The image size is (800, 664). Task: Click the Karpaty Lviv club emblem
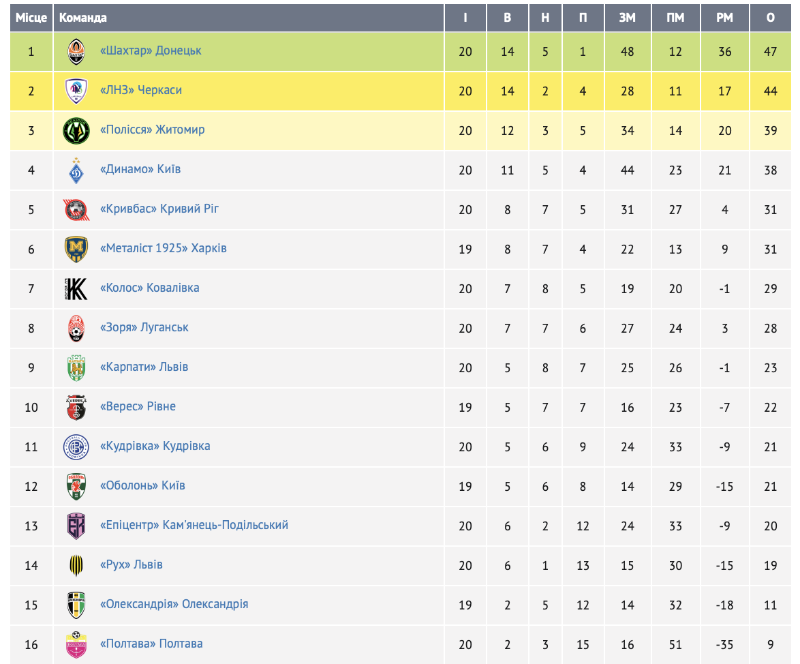76,368
